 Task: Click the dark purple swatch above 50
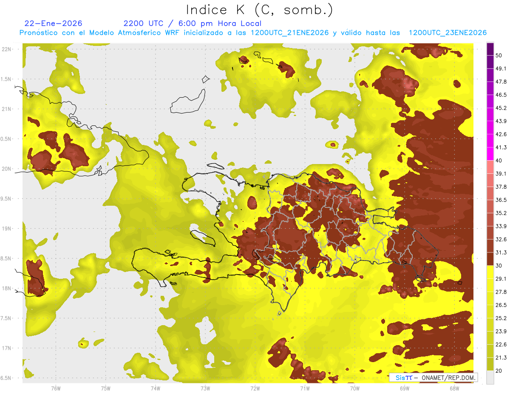coord(490,49)
